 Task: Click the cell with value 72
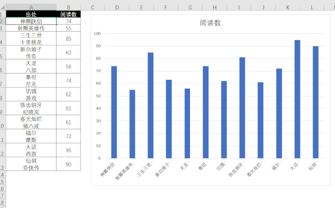[69, 137]
